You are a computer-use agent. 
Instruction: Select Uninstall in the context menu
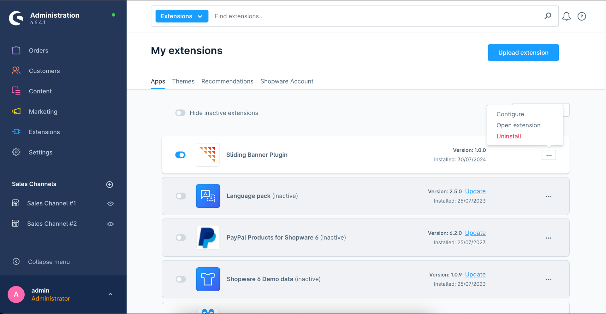pos(508,136)
